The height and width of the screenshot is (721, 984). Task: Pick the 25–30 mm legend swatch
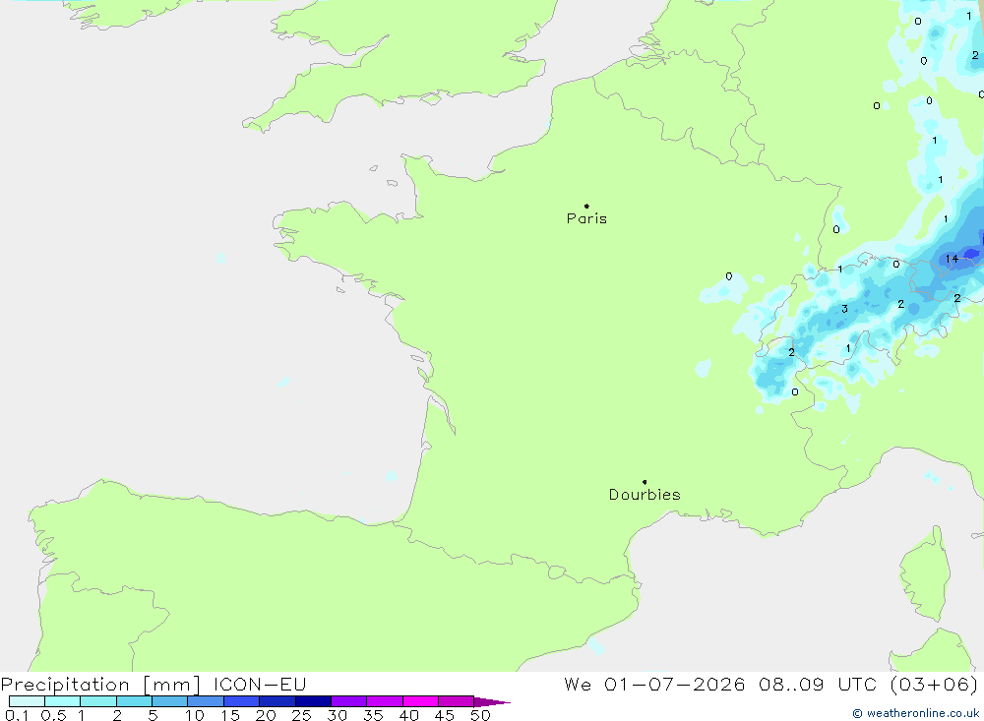[313, 701]
